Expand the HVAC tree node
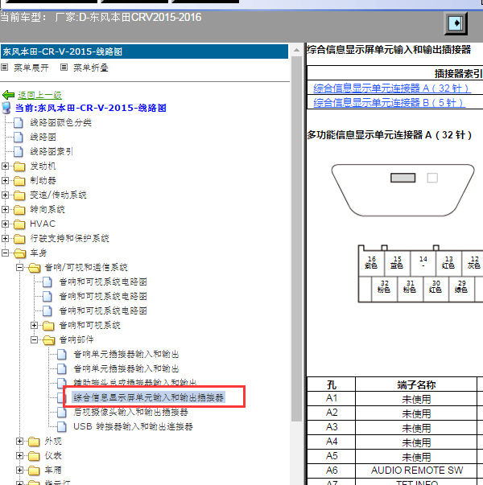This screenshot has width=483, height=485. 5,224
